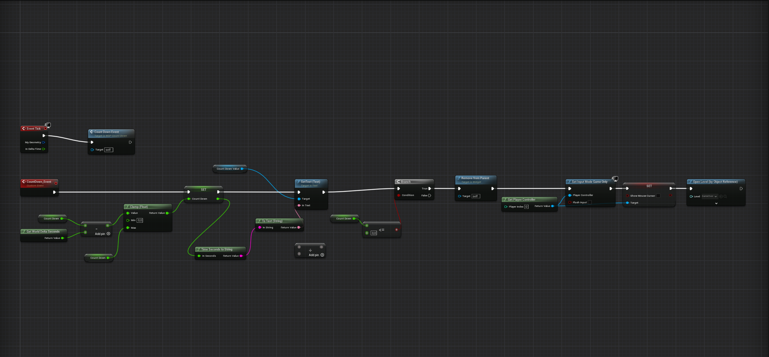The image size is (769, 357).
Task: Select the Time Seconds to String node header
Action: tap(217, 249)
